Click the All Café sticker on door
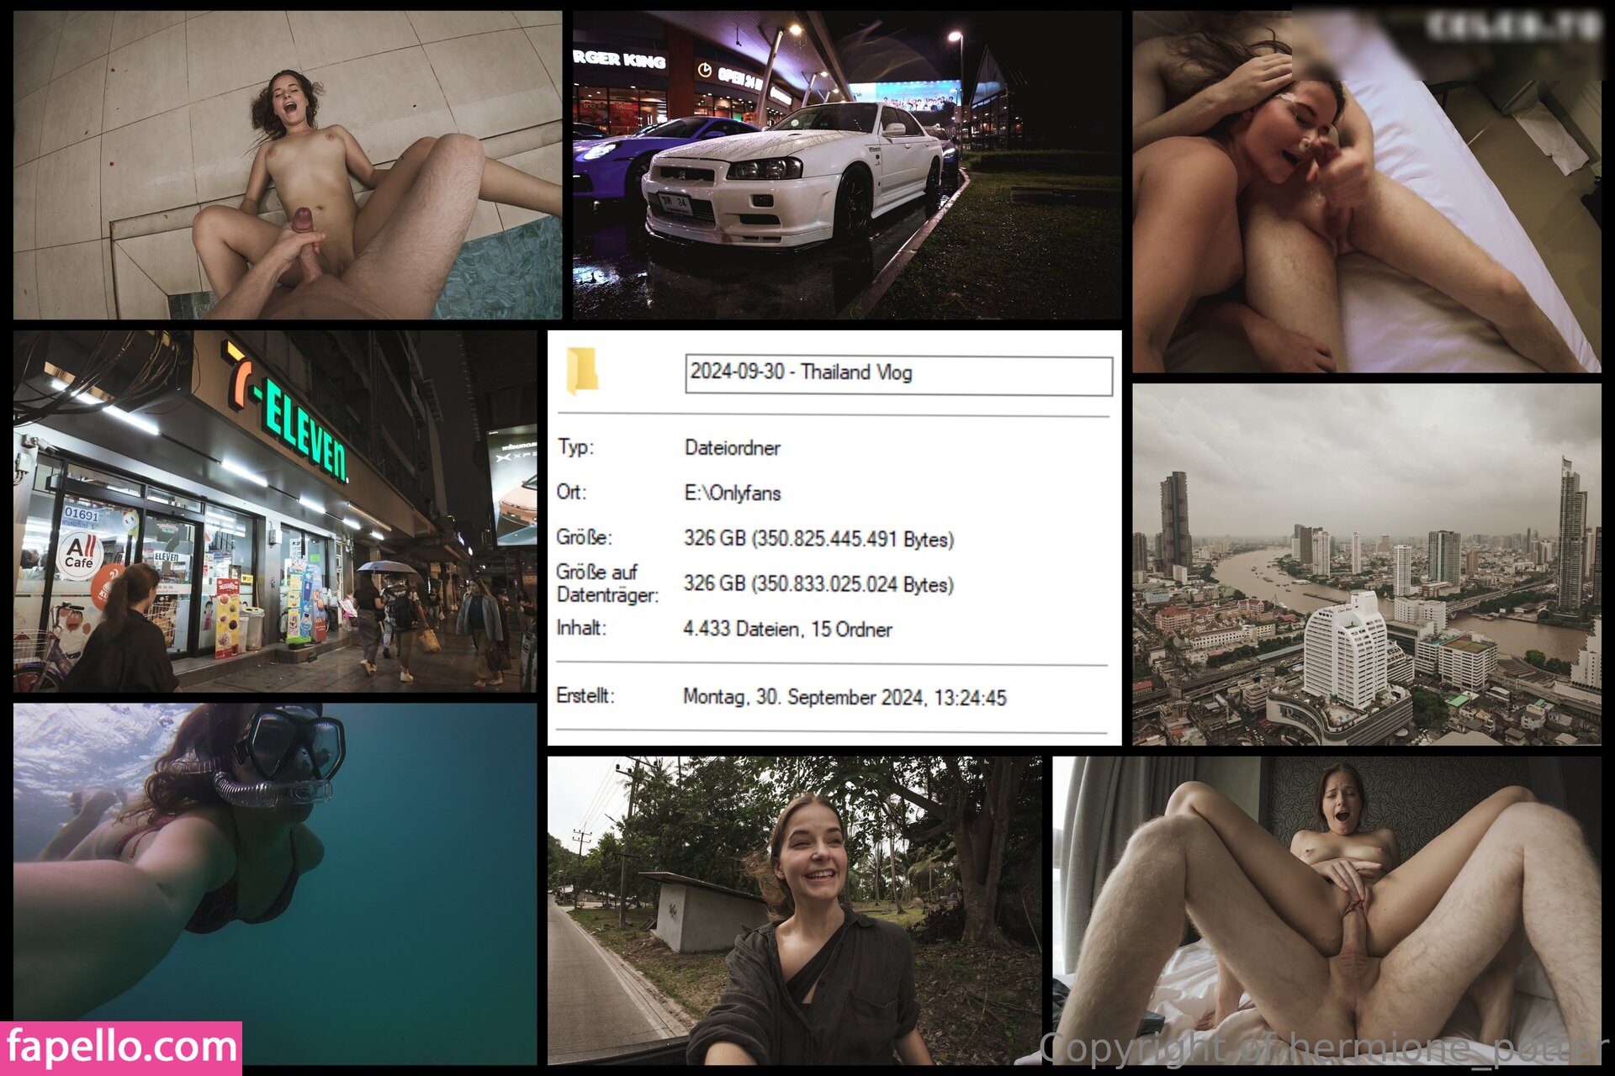The height and width of the screenshot is (1076, 1615). pyautogui.click(x=79, y=553)
